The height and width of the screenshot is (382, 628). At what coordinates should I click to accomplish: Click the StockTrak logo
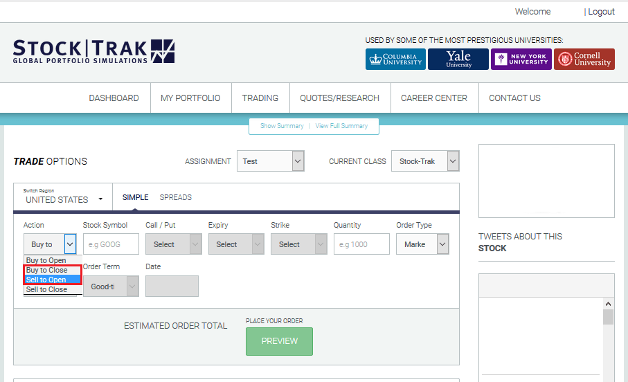pos(93,51)
